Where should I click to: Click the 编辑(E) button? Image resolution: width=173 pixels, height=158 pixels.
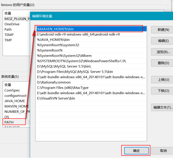pos(162,41)
